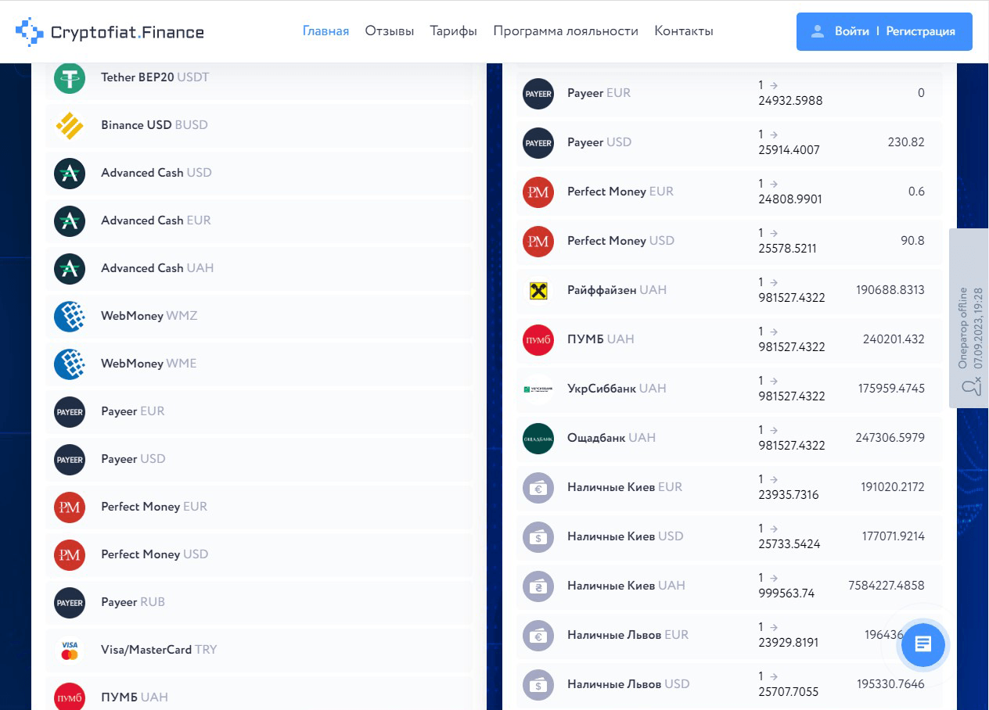Click the Payeer EUR icon in left list
989x710 pixels.
[70, 411]
